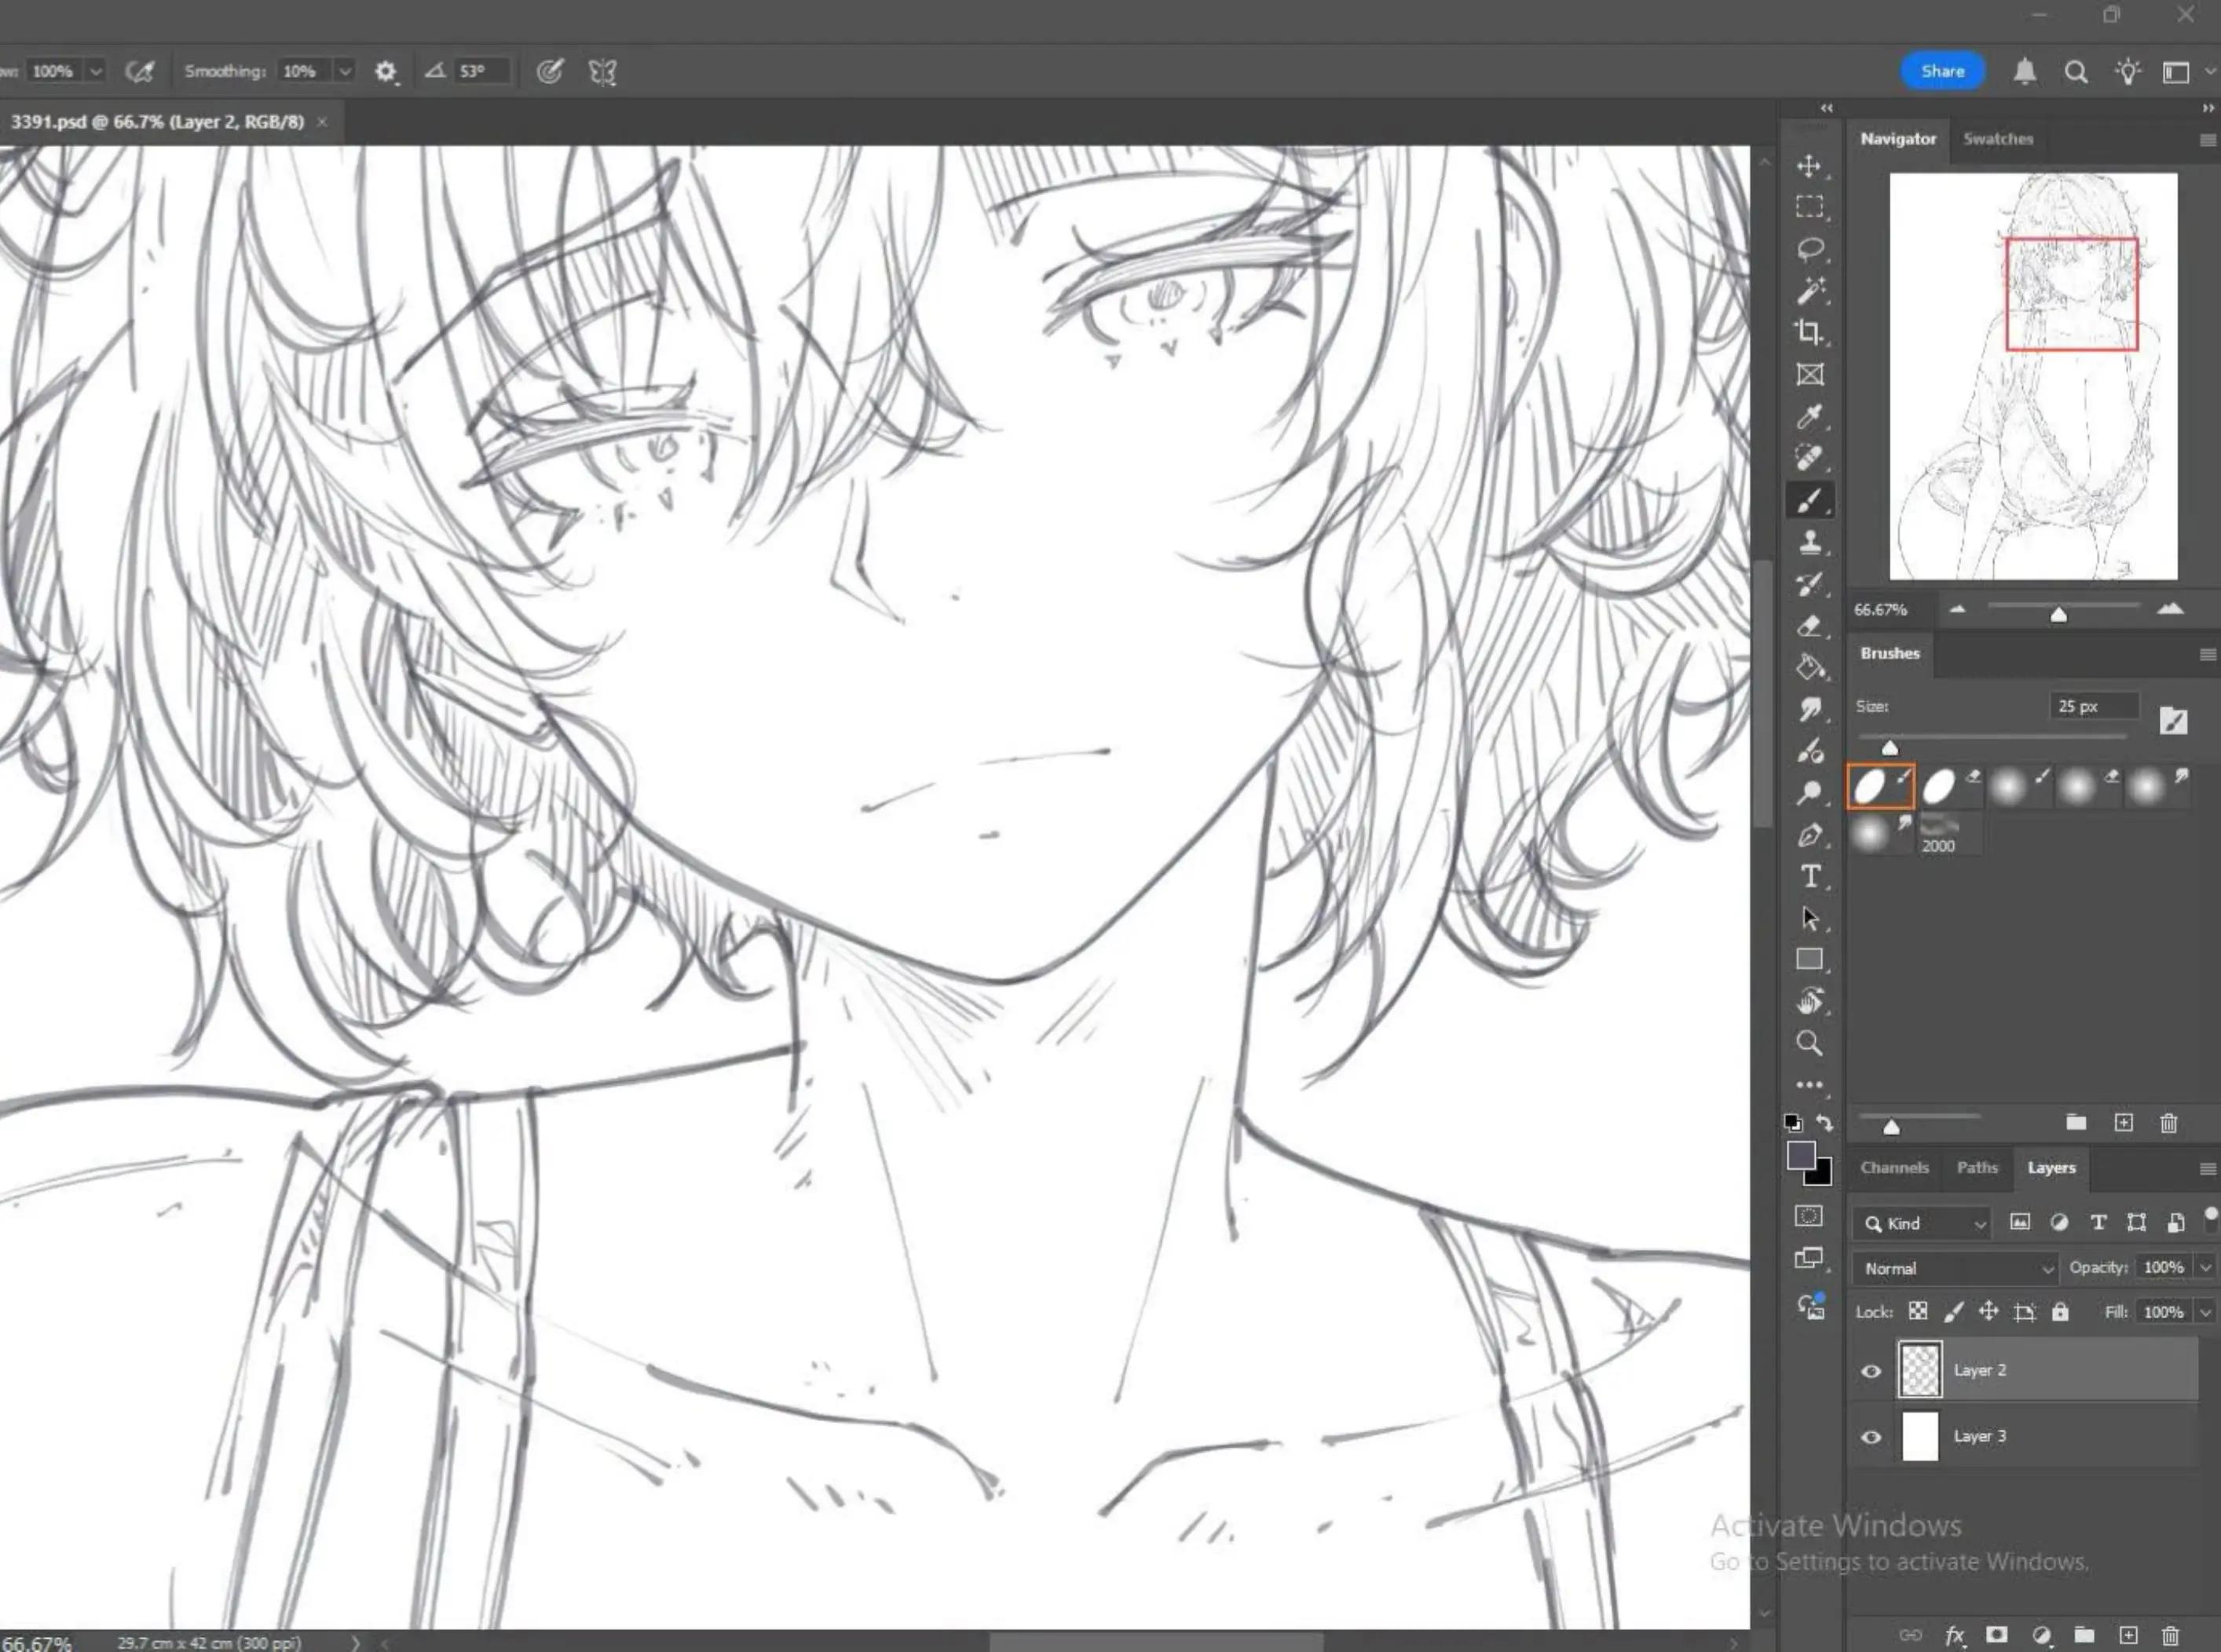Toggle lock position
2221x1652 pixels.
1988,1311
